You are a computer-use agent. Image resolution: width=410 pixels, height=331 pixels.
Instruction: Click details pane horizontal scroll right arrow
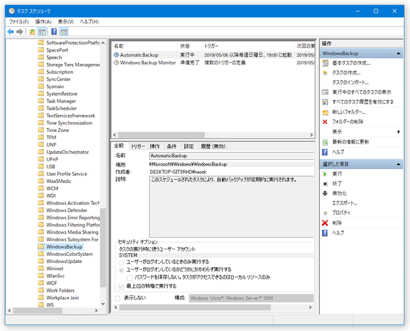pyautogui.click(x=310, y=307)
